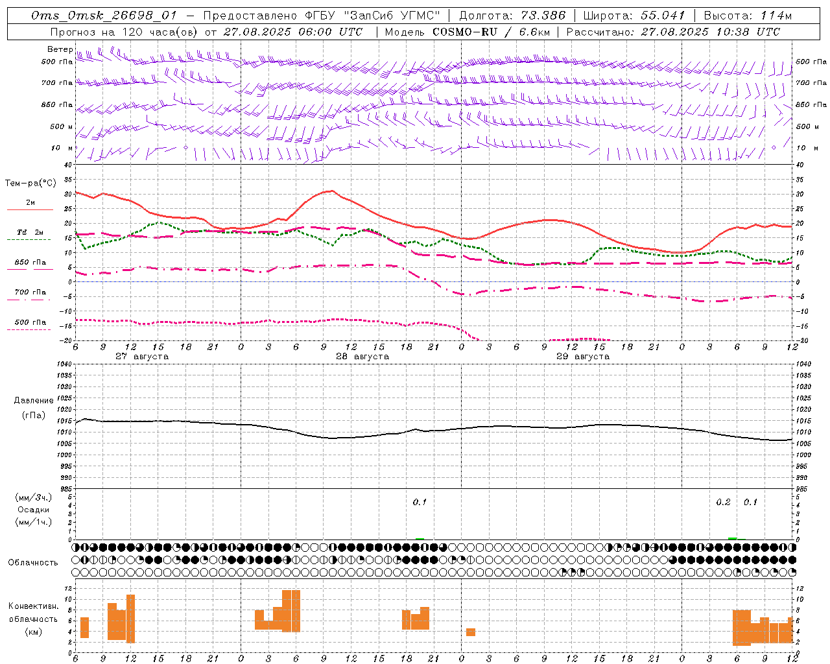This screenshot has height=664, width=830.
Task: Select '700 гПа' in the temperature legend
Action: click(x=30, y=292)
